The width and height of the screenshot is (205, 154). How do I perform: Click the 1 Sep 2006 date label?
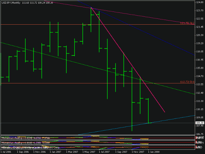pyautogui.click(x=23, y=152)
